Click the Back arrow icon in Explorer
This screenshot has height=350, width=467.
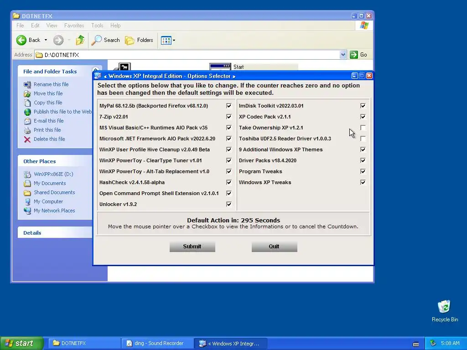21,40
